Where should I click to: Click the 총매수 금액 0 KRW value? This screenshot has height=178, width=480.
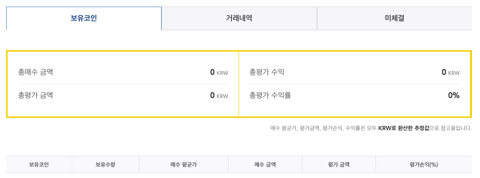219,72
